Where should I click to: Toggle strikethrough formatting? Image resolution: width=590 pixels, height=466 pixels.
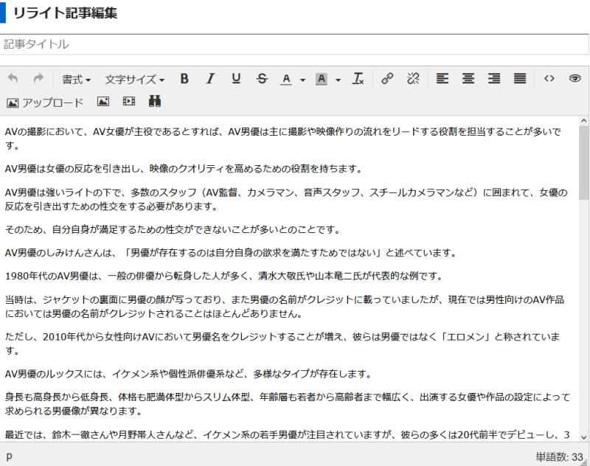click(x=262, y=79)
